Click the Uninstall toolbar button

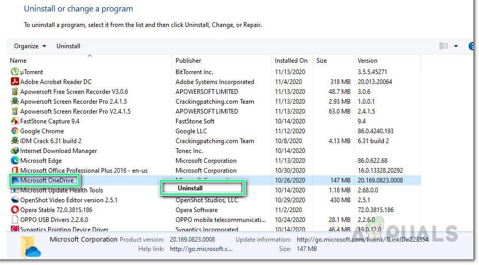(68, 46)
